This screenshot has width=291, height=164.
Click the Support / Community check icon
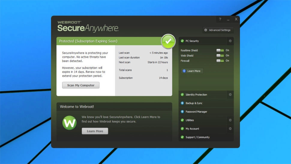click(x=182, y=137)
